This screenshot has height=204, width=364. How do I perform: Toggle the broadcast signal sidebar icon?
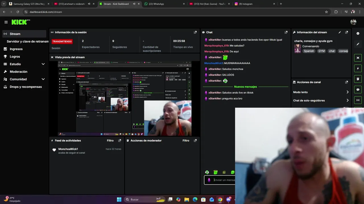(358, 100)
